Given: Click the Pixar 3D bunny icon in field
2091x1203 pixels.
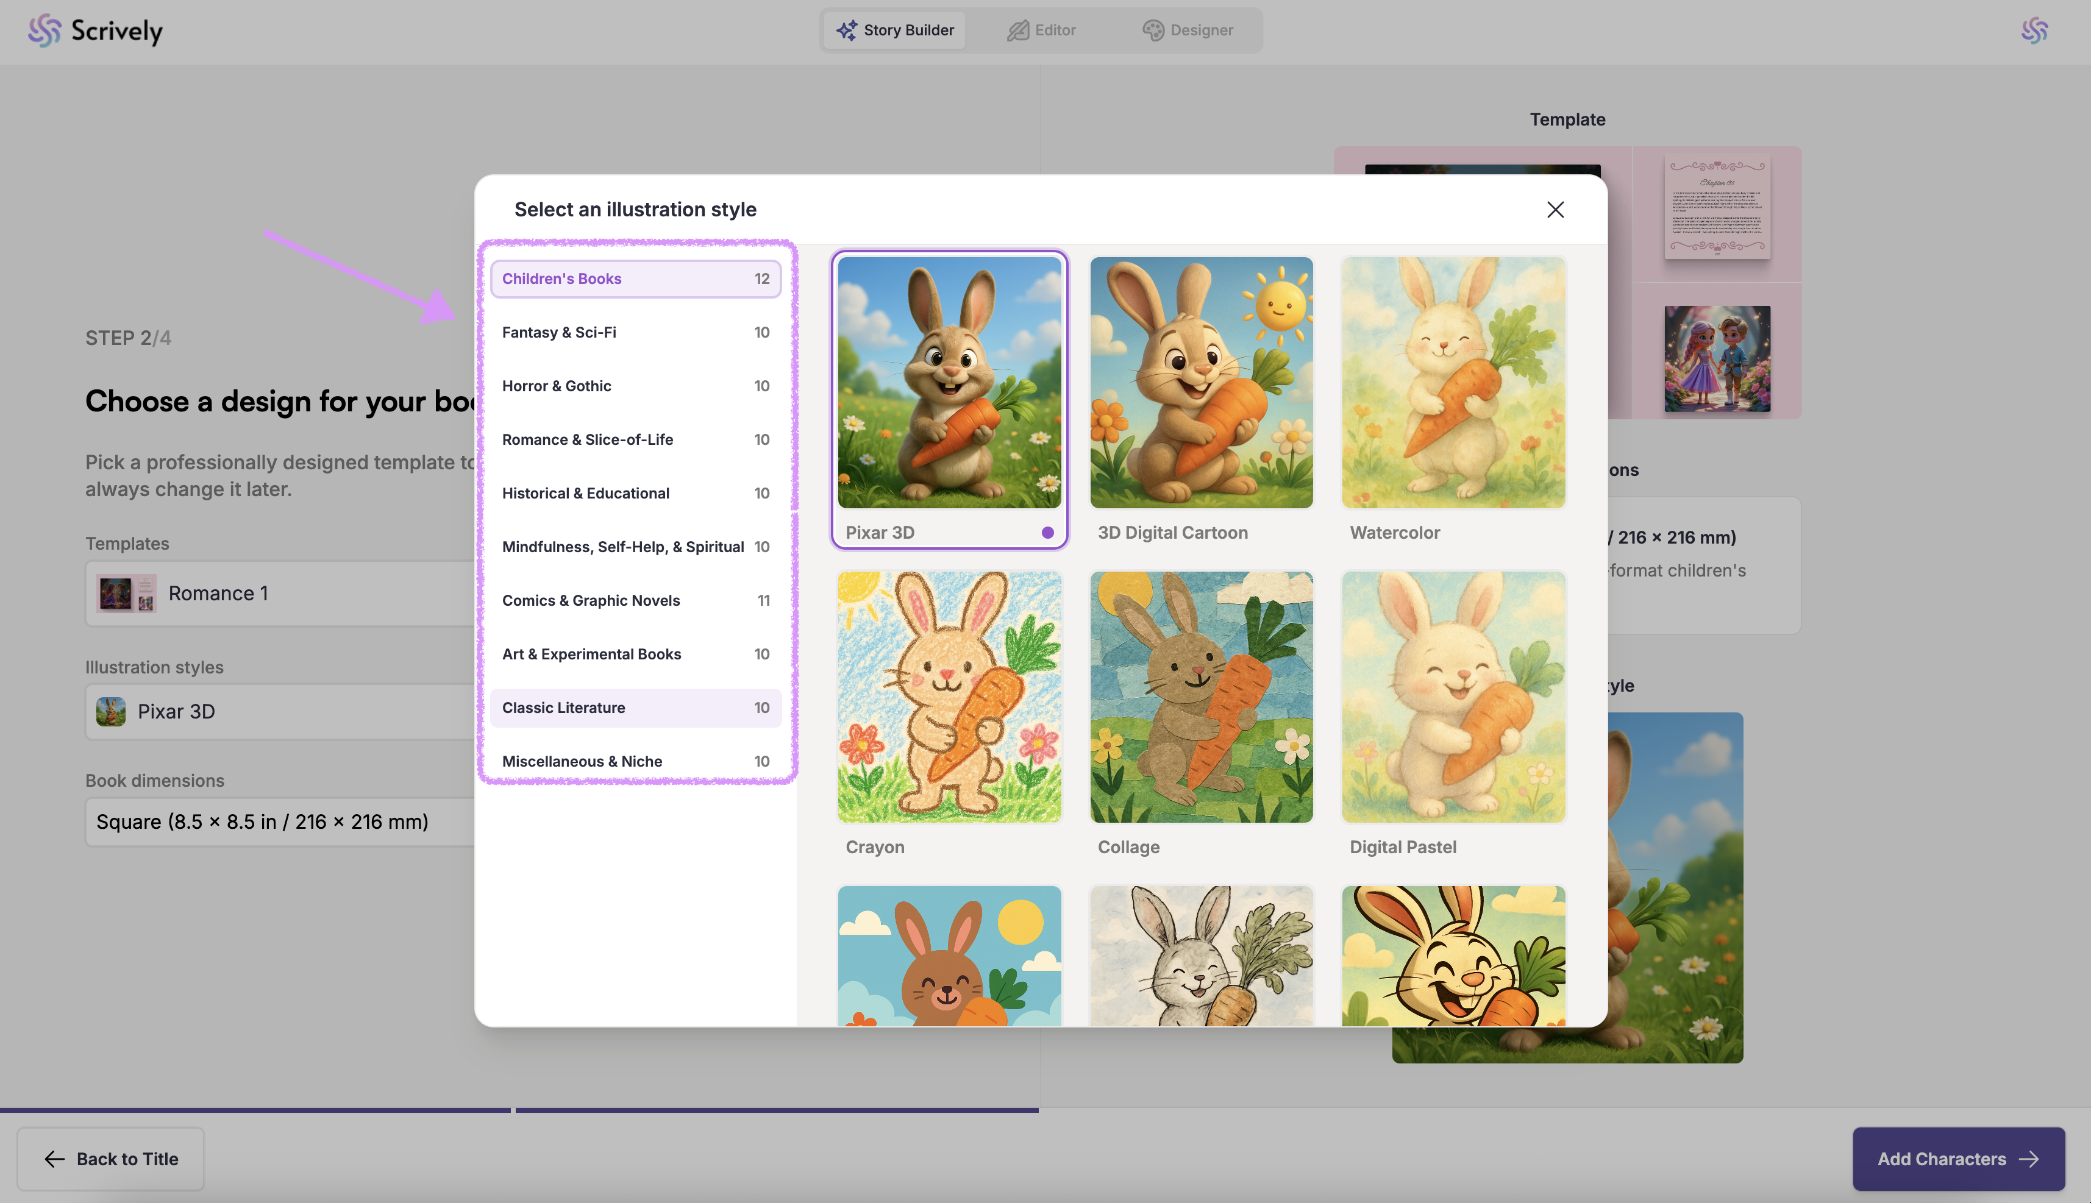Looking at the screenshot, I should pos(111,711).
